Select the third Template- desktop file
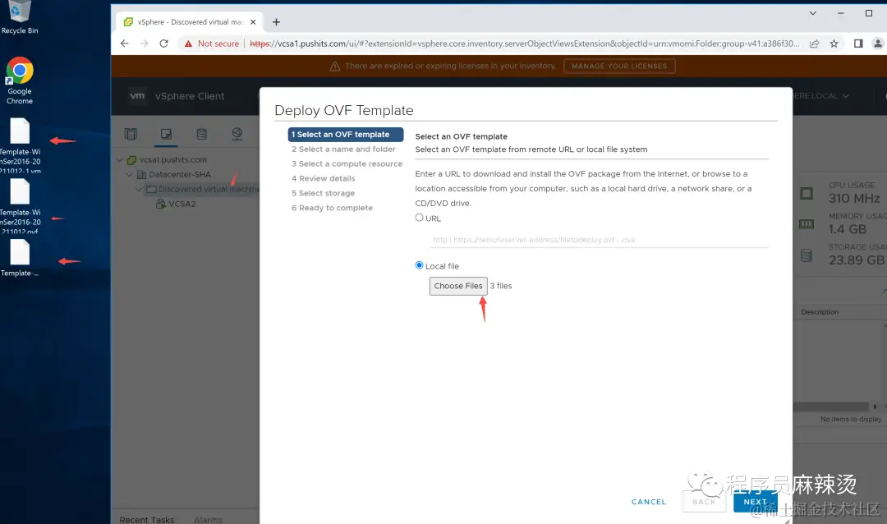This screenshot has height=524, width=887. tap(20, 258)
